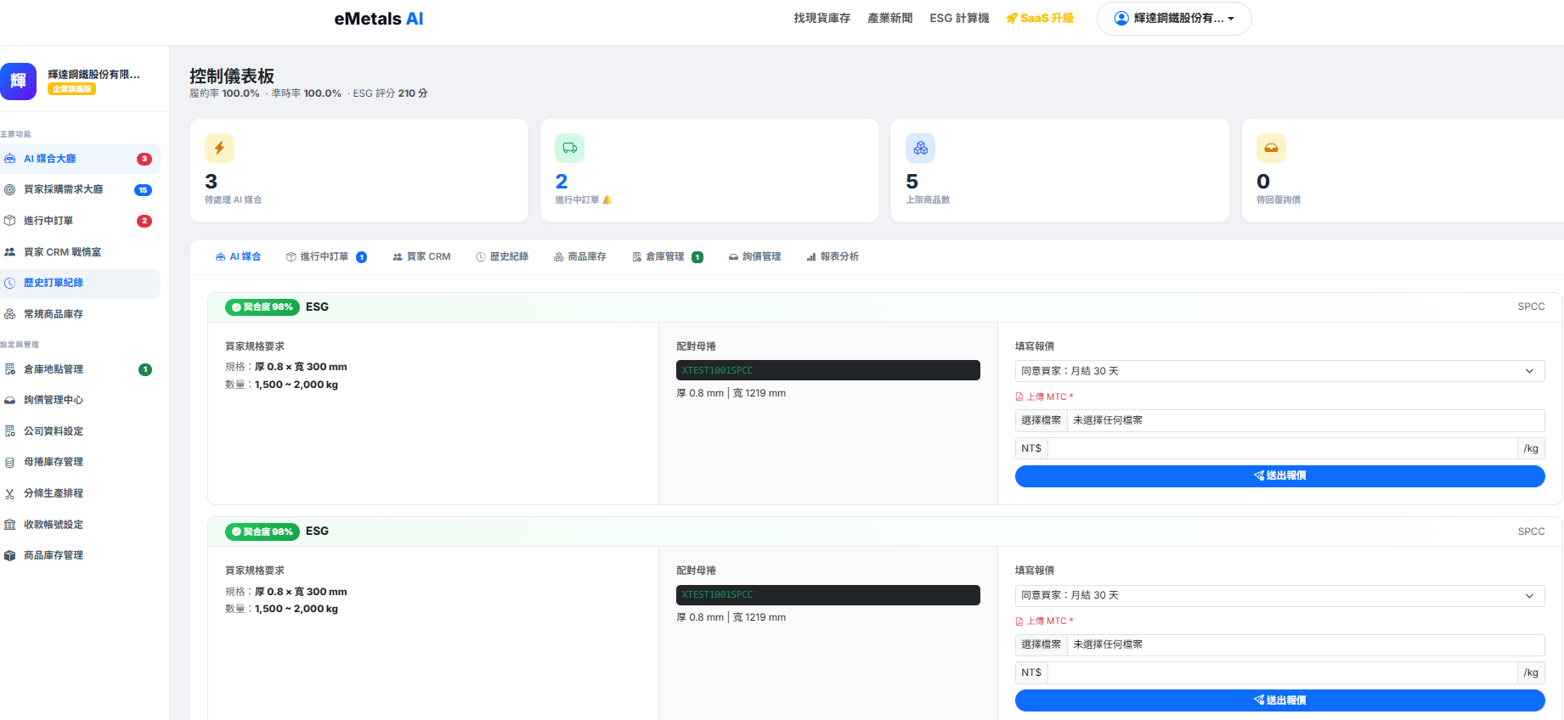Click first 選擇檔案 file button
The width and height of the screenshot is (1564, 720).
click(x=1041, y=420)
